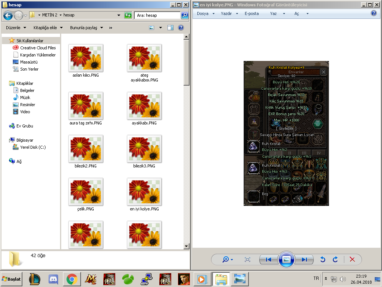Screen dimensions: 382x287
Task: Select the ayakkabı.PNG file
Action: click(144, 106)
